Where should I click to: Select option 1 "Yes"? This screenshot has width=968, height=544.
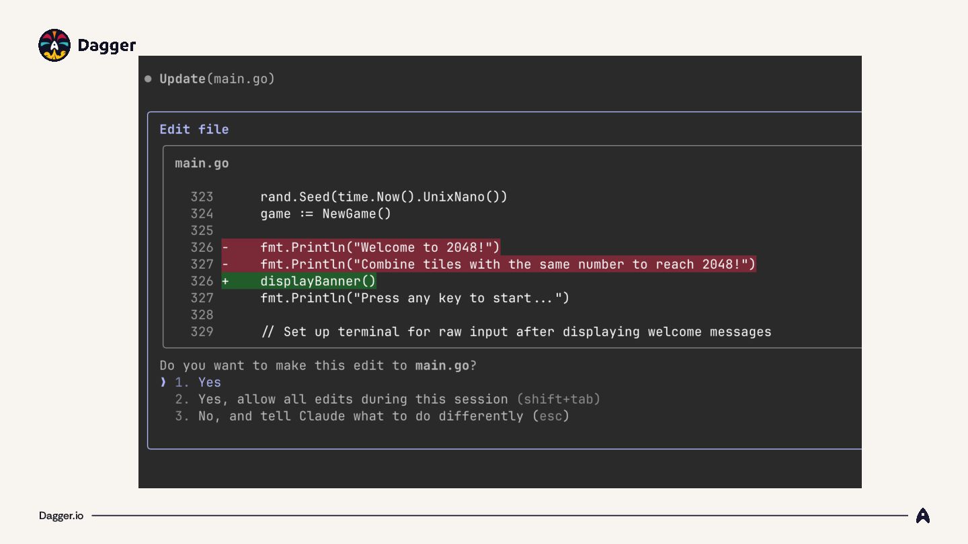209,382
